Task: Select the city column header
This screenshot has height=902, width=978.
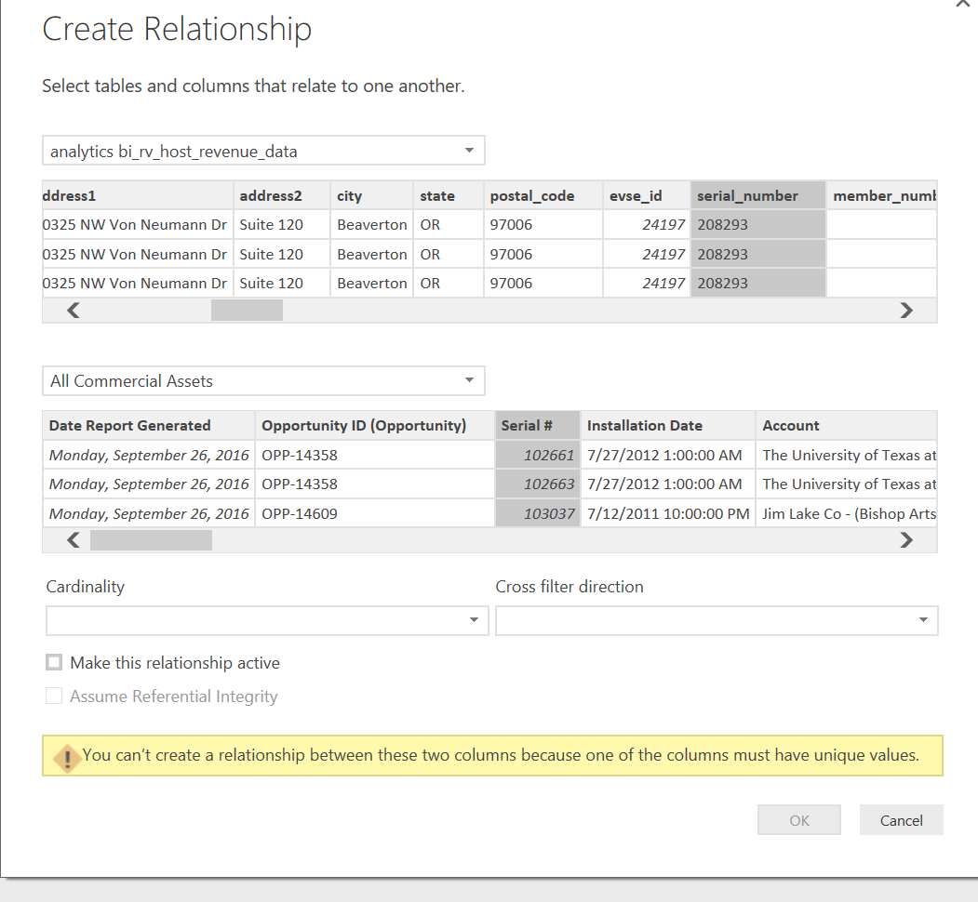Action: (x=371, y=195)
